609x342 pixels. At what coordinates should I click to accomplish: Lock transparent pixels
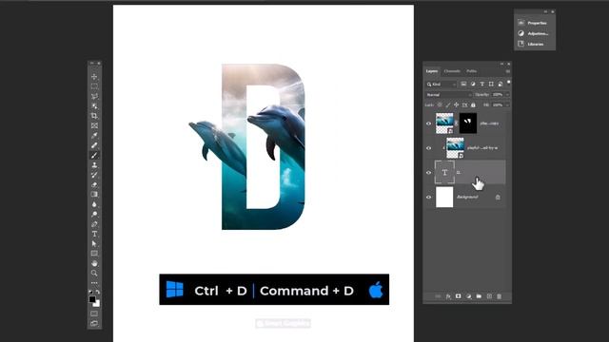click(440, 104)
